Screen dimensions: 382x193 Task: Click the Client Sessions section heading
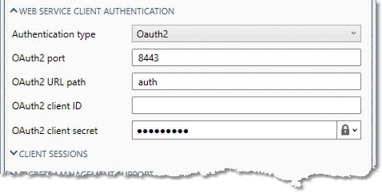[x=53, y=154]
